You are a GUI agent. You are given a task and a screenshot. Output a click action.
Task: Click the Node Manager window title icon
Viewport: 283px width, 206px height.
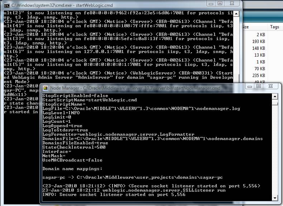(45, 88)
